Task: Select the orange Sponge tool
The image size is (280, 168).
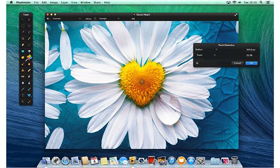Action: (x=23, y=58)
